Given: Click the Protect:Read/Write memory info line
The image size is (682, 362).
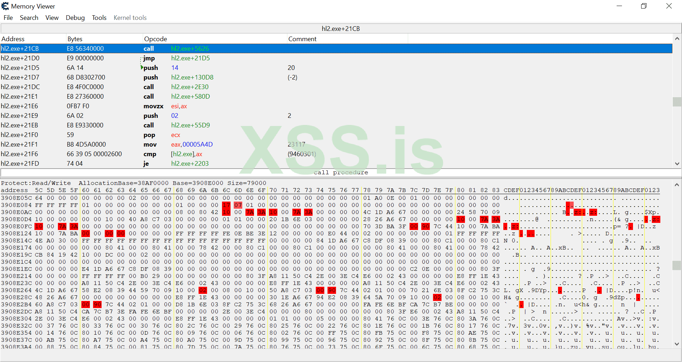Looking at the screenshot, I should 134,183.
